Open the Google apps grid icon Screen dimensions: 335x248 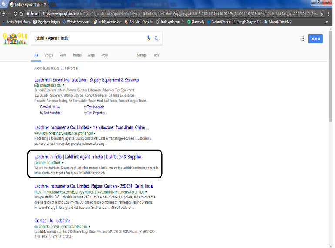click(x=302, y=39)
